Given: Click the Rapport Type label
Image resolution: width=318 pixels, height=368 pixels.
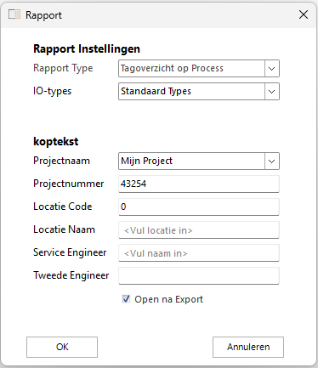Looking at the screenshot, I should [x=63, y=68].
